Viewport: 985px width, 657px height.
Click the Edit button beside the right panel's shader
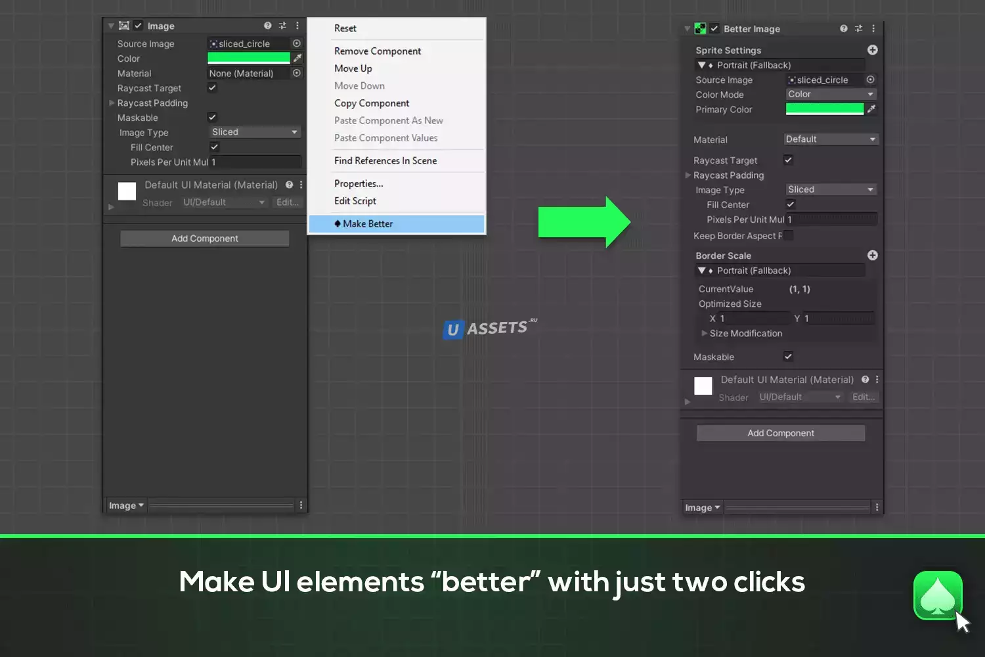[864, 397]
